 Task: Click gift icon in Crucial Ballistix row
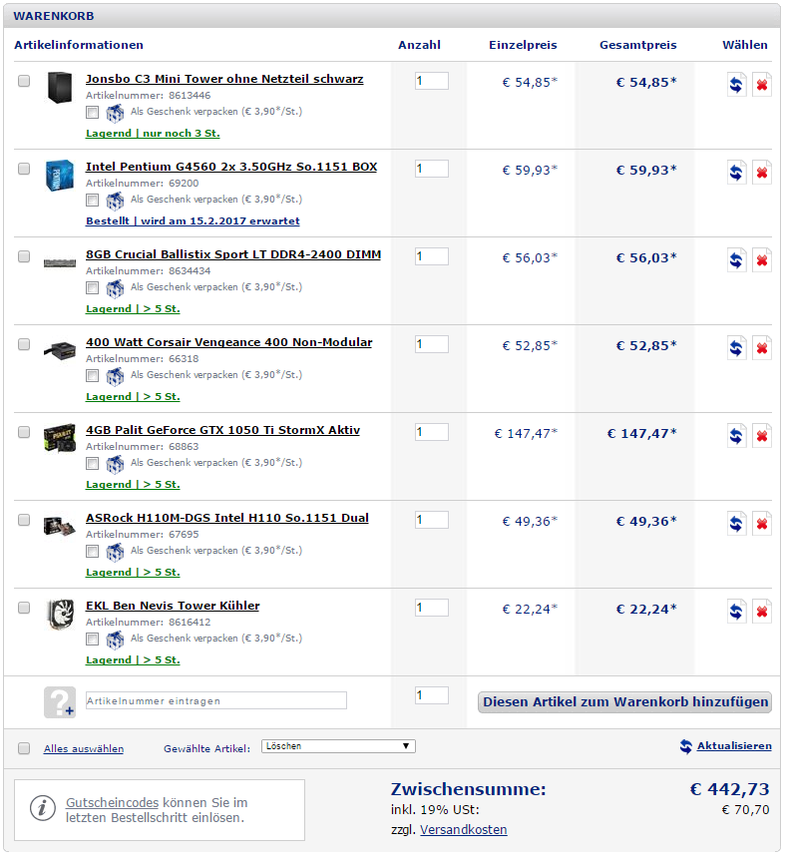(x=115, y=288)
